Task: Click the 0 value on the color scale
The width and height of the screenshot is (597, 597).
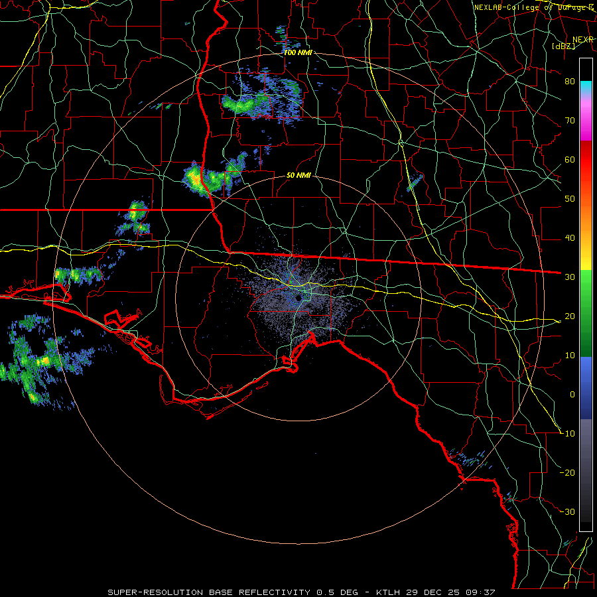Action: 572,395
